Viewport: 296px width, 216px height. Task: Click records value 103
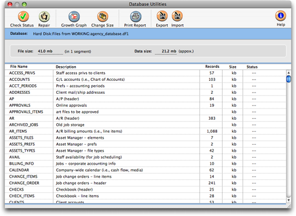(212, 80)
